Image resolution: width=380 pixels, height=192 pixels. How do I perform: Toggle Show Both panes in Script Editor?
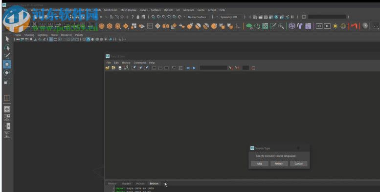[x=166, y=68]
